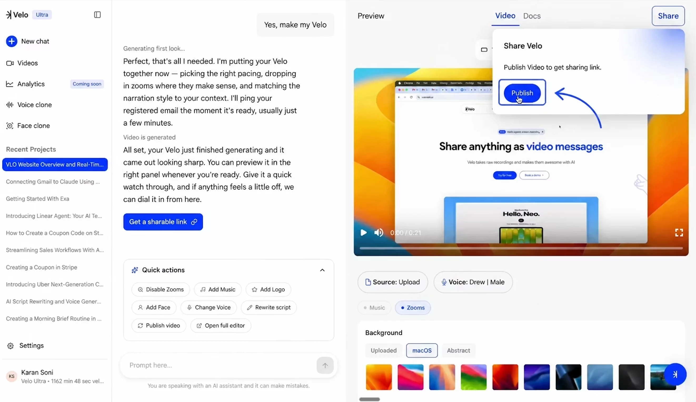Open Settings from the sidebar
This screenshot has height=402, width=696.
[26, 346]
